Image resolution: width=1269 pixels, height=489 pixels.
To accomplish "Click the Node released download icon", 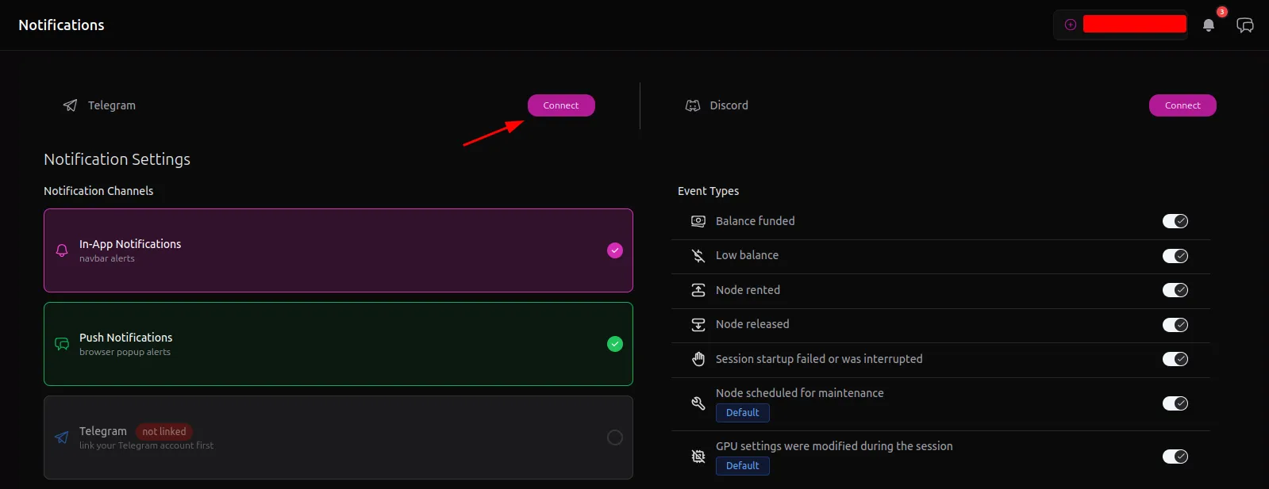I will (698, 324).
